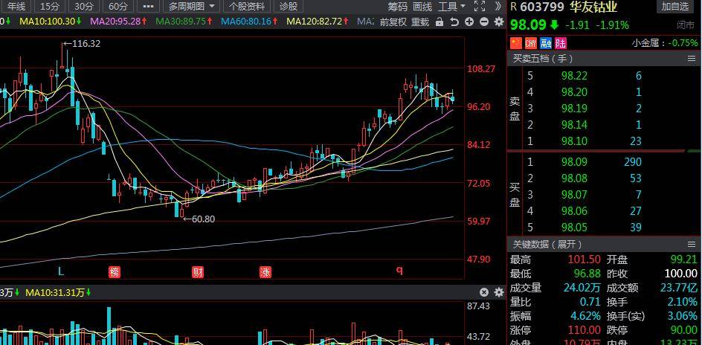Click the green down-arrow price indicator
702x345 pixels.
[x=554, y=25]
